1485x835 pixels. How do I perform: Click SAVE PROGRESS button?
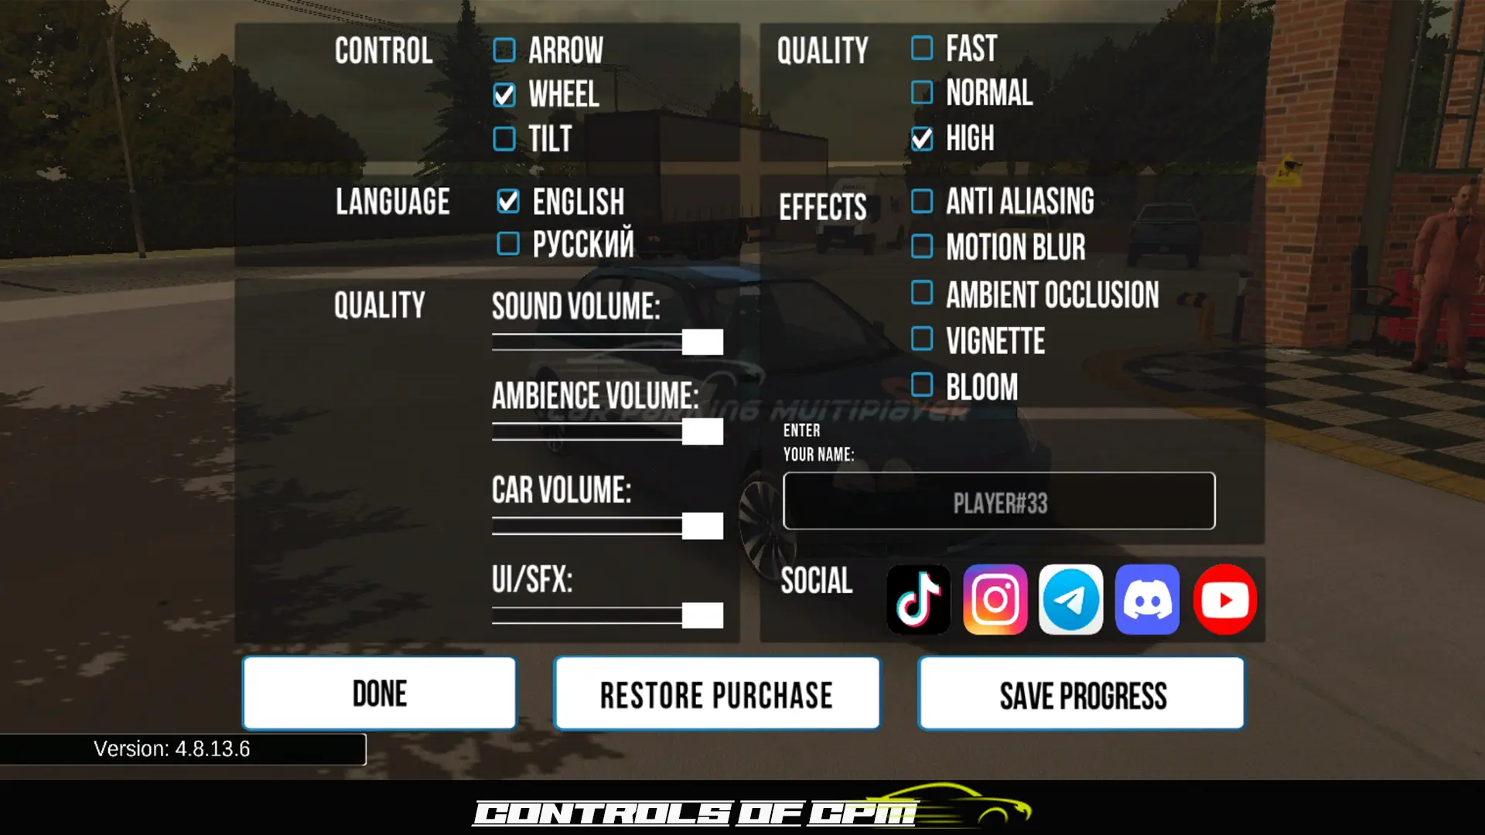click(1081, 694)
